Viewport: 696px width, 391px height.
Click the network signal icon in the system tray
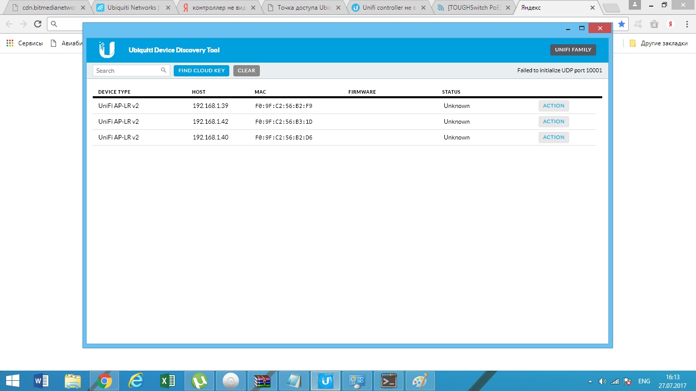pyautogui.click(x=615, y=381)
